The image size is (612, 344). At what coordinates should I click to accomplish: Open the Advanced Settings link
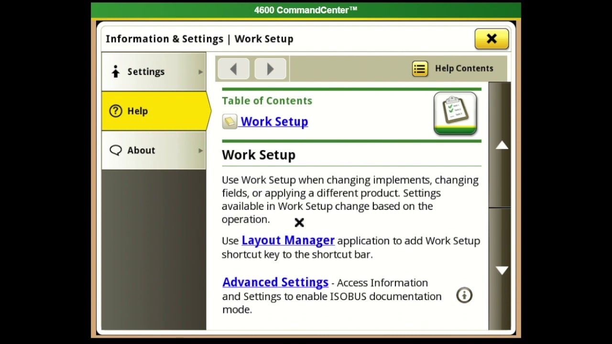coord(275,282)
